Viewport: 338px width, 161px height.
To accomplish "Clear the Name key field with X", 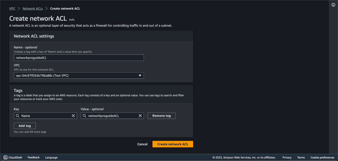I will coord(73,116).
